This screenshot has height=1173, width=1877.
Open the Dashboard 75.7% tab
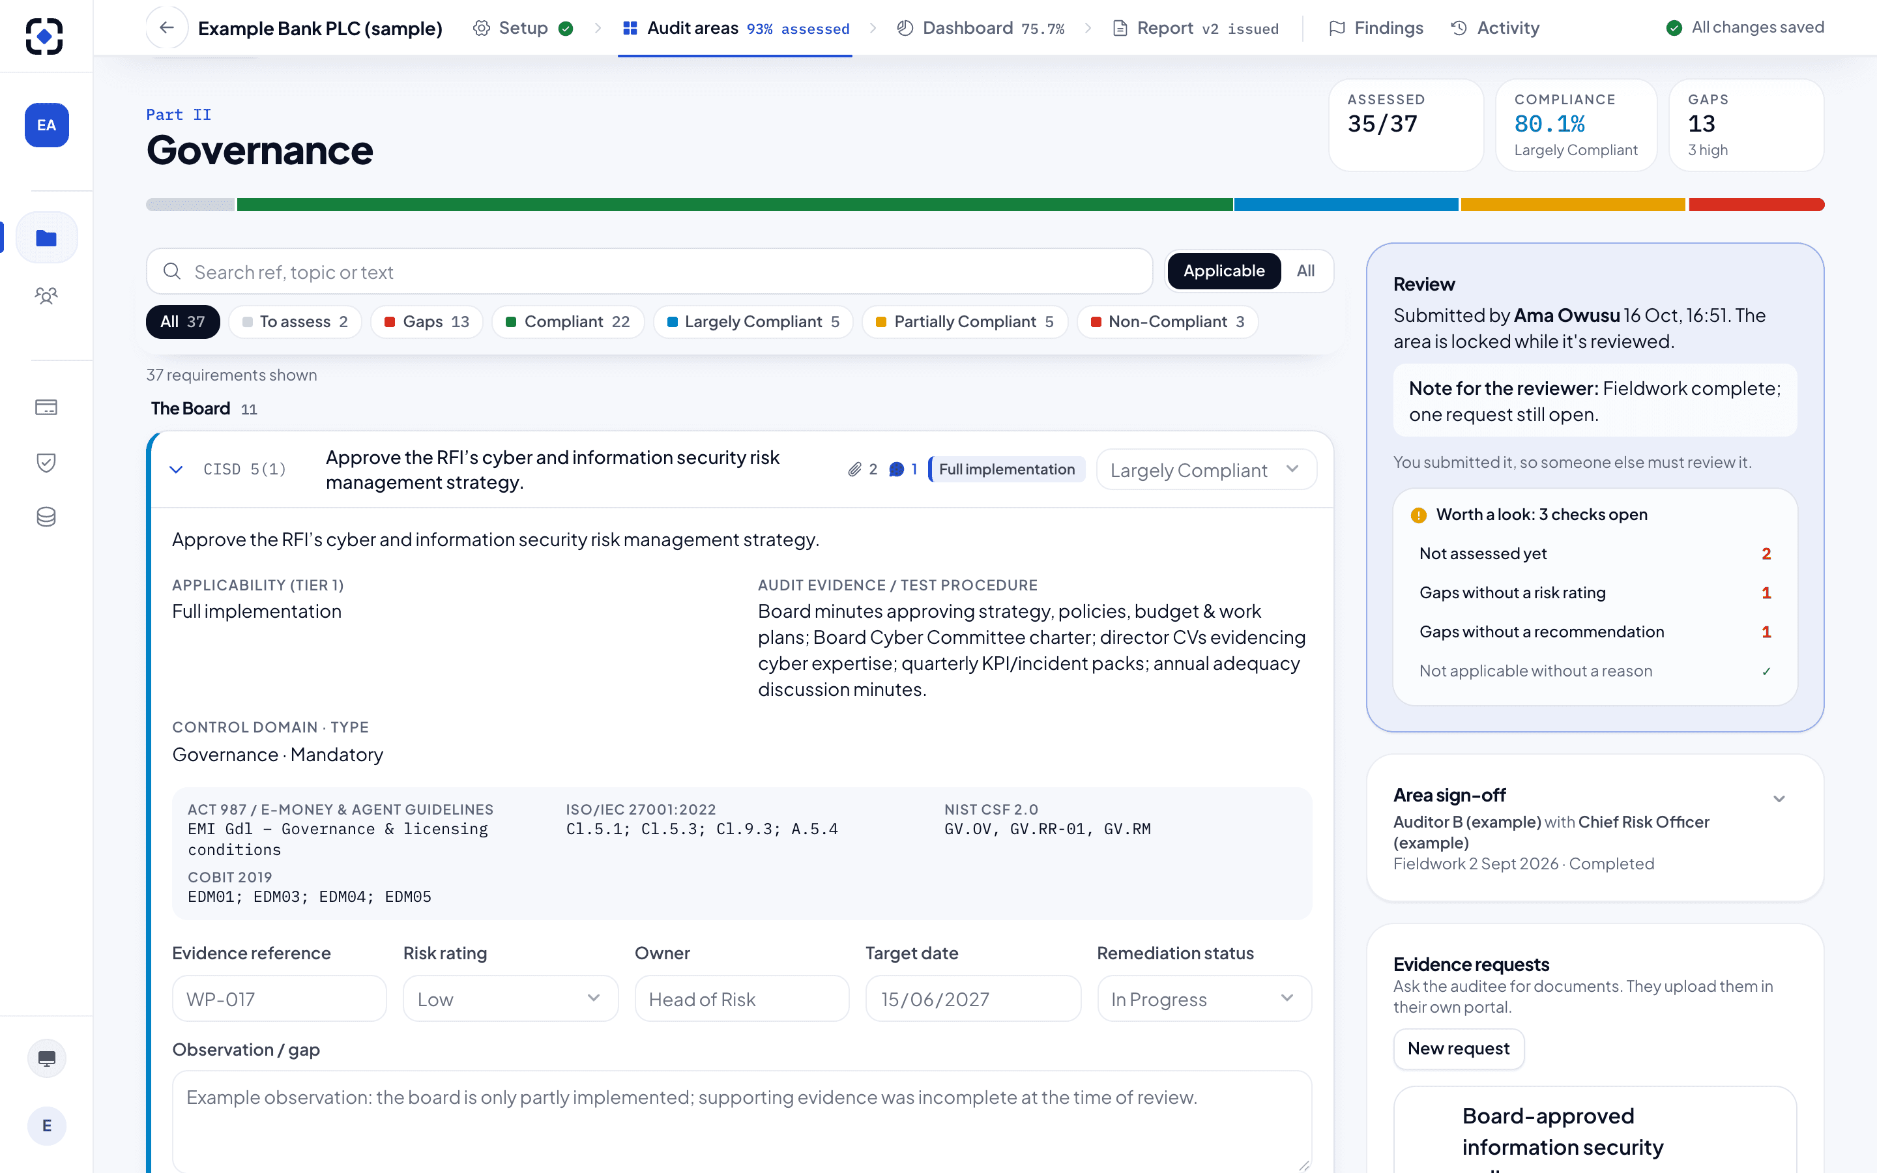(980, 28)
